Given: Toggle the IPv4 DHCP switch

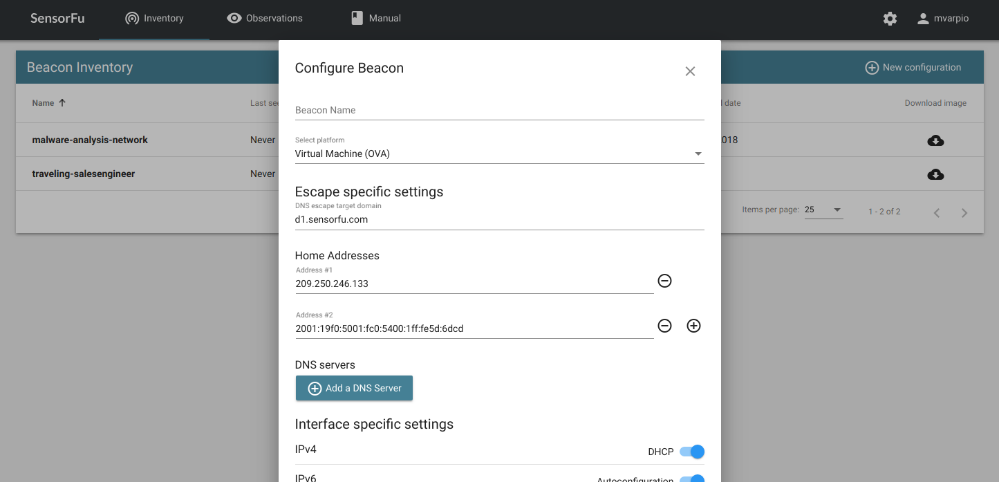Looking at the screenshot, I should click(692, 452).
